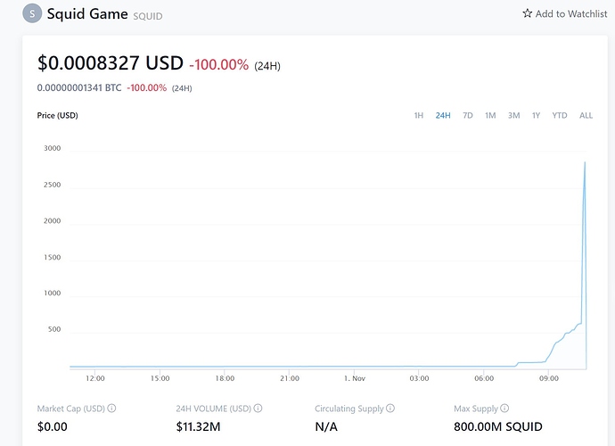Click the large -100.00% USD change
Image resolution: width=615 pixels, height=446 pixels.
[x=219, y=65]
